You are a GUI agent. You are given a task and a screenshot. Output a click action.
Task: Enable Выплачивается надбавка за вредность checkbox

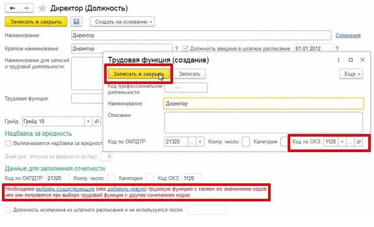tap(8, 143)
